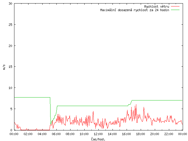Click the y-axis value 10

[x=11, y=88]
